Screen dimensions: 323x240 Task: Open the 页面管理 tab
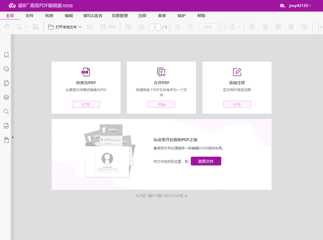tap(119, 16)
